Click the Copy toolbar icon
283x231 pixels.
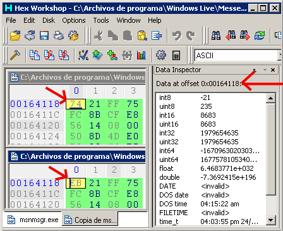113,35
